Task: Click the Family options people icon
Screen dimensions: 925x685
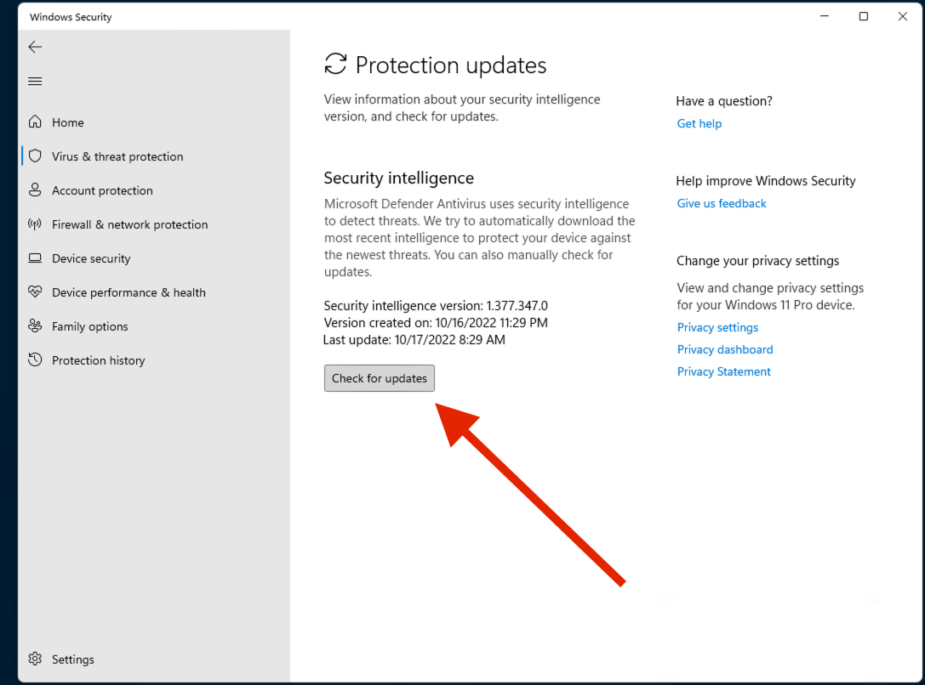Action: coord(36,326)
